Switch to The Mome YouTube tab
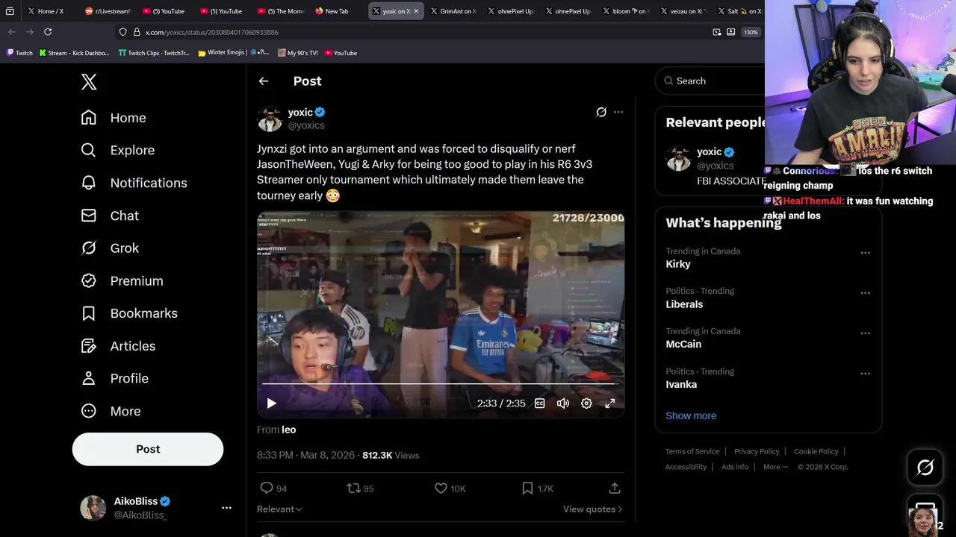956x537 pixels. point(281,11)
